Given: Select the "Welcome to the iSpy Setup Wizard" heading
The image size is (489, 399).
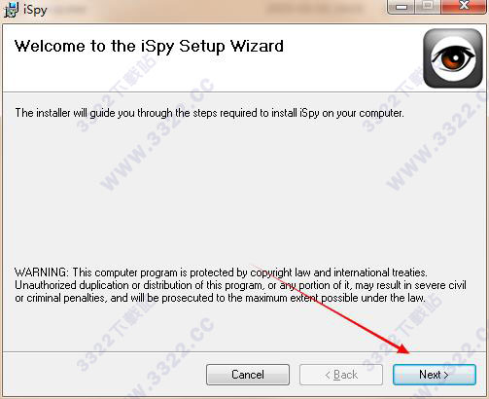Looking at the screenshot, I should tap(149, 46).
